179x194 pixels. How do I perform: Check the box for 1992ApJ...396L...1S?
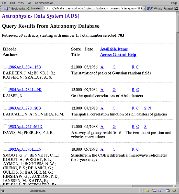point(5,149)
